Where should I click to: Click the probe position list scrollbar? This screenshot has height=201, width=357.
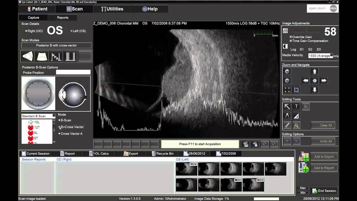coord(54,131)
